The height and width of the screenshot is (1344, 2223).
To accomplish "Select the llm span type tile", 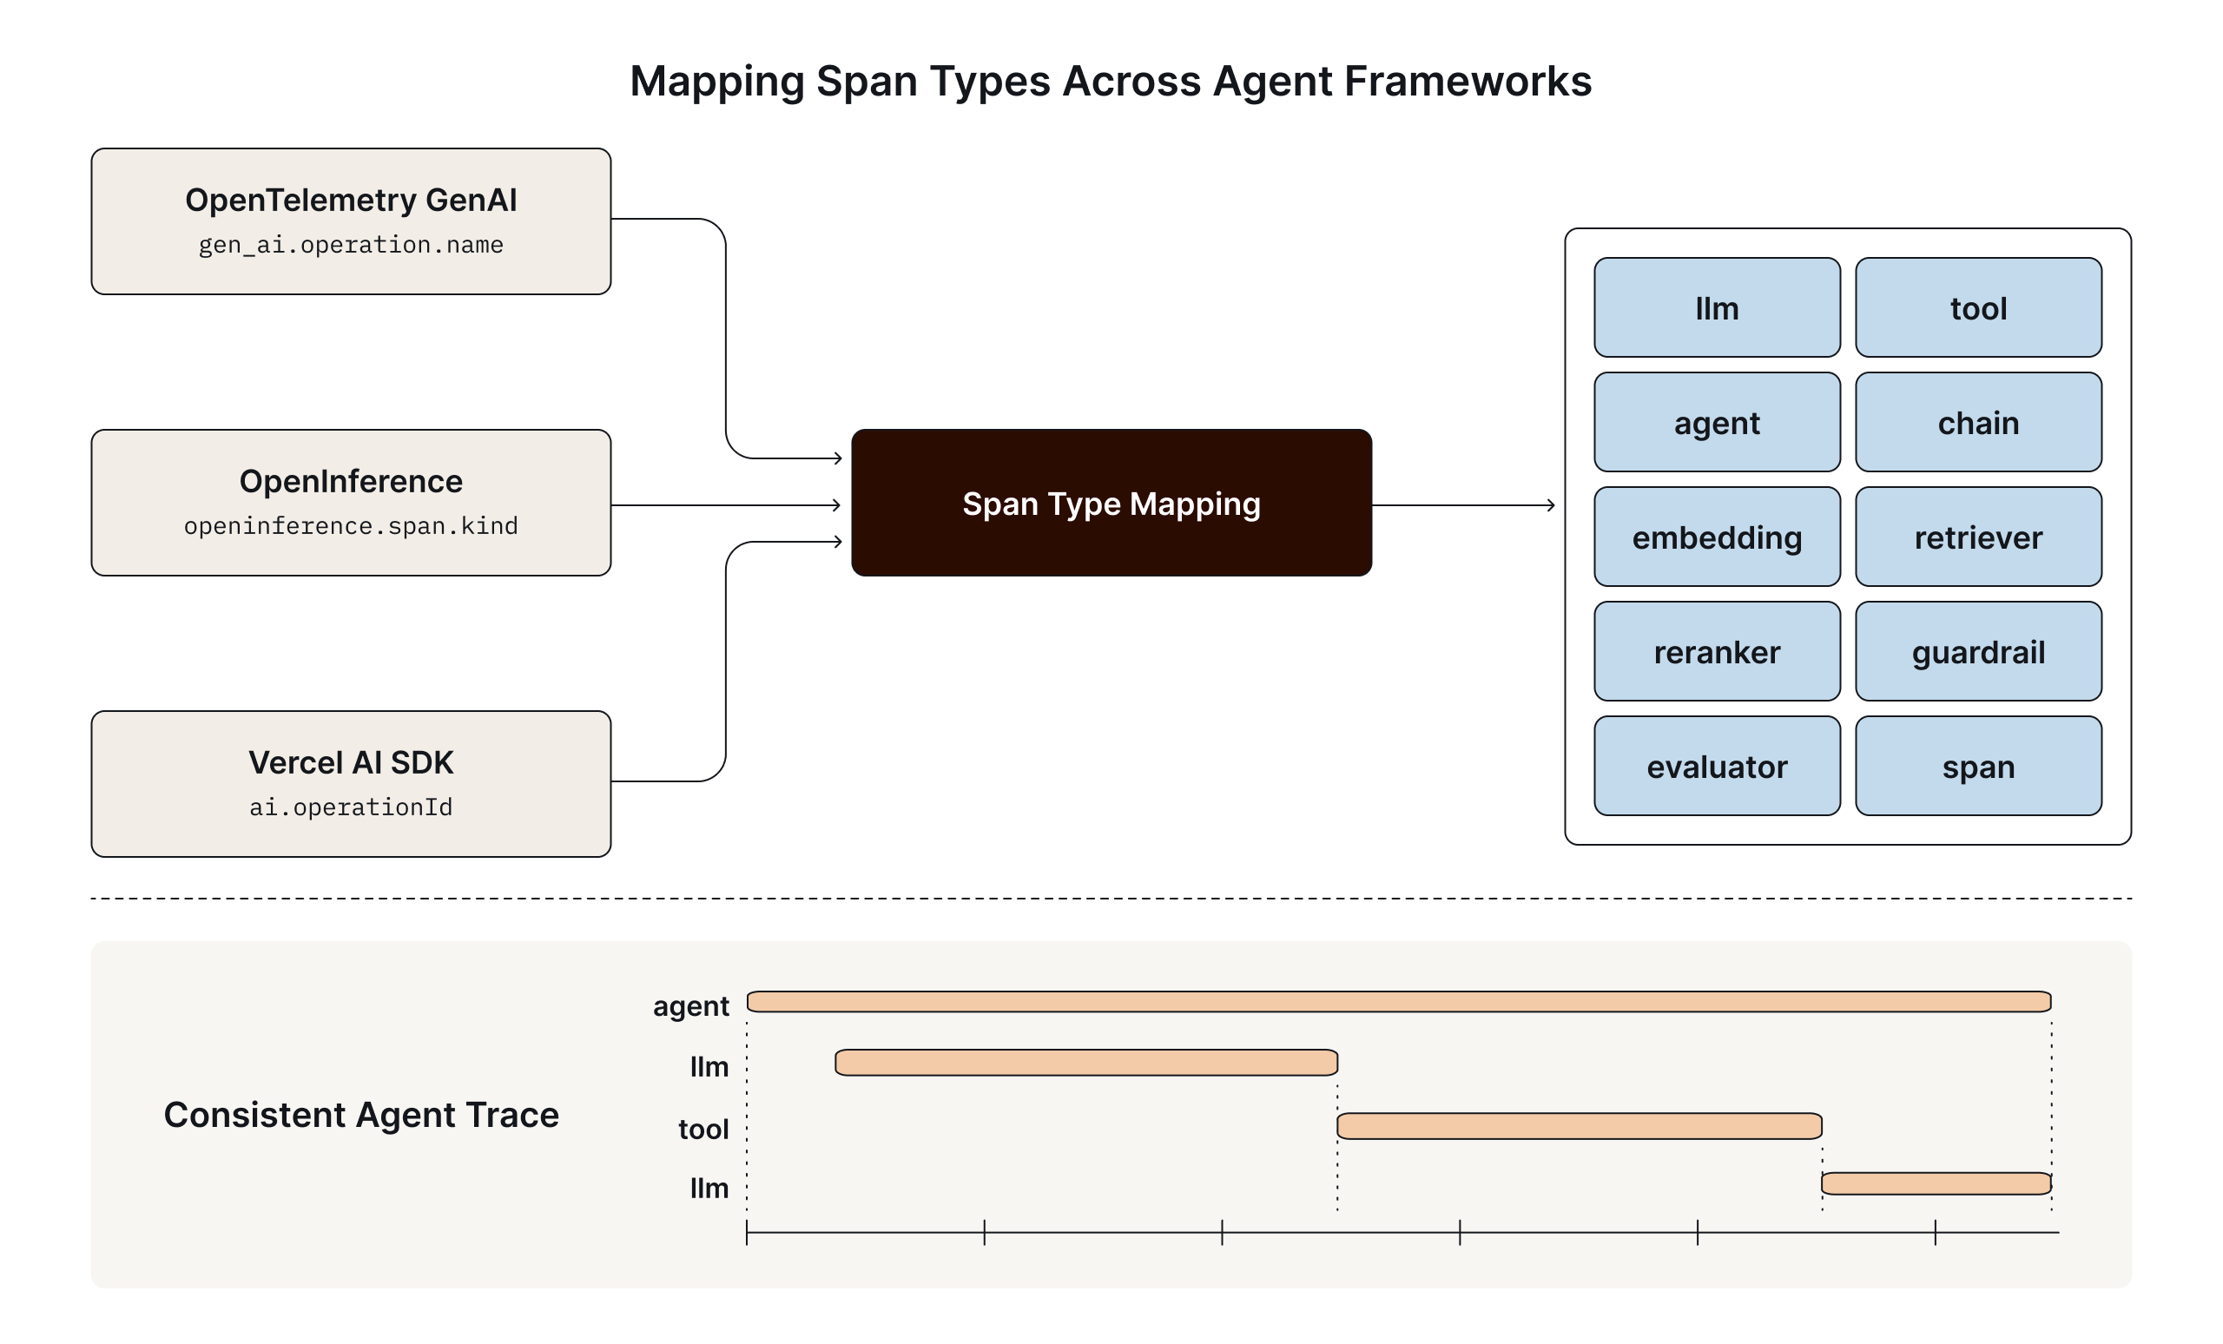I will [1717, 307].
